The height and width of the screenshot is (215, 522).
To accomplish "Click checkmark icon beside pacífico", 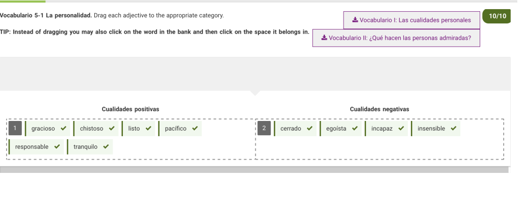I will (x=195, y=129).
